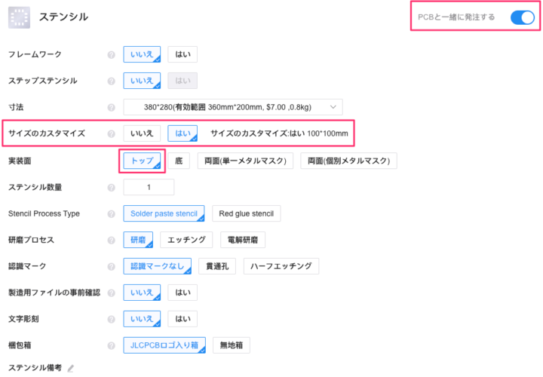
Task: Select はい for フレームワーク
Action: pyautogui.click(x=183, y=54)
